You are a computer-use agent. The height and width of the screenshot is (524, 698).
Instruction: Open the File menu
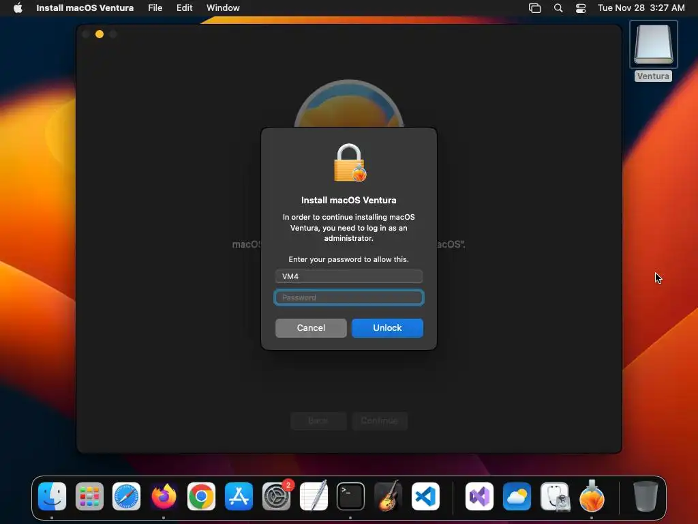155,8
